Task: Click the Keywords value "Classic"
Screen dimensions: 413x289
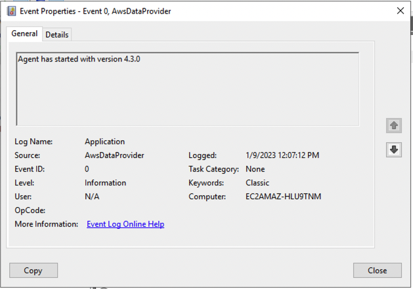Action: (257, 183)
